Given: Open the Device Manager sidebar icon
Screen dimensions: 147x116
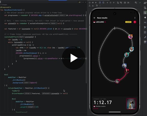Looking at the screenshot, I should (145, 8).
